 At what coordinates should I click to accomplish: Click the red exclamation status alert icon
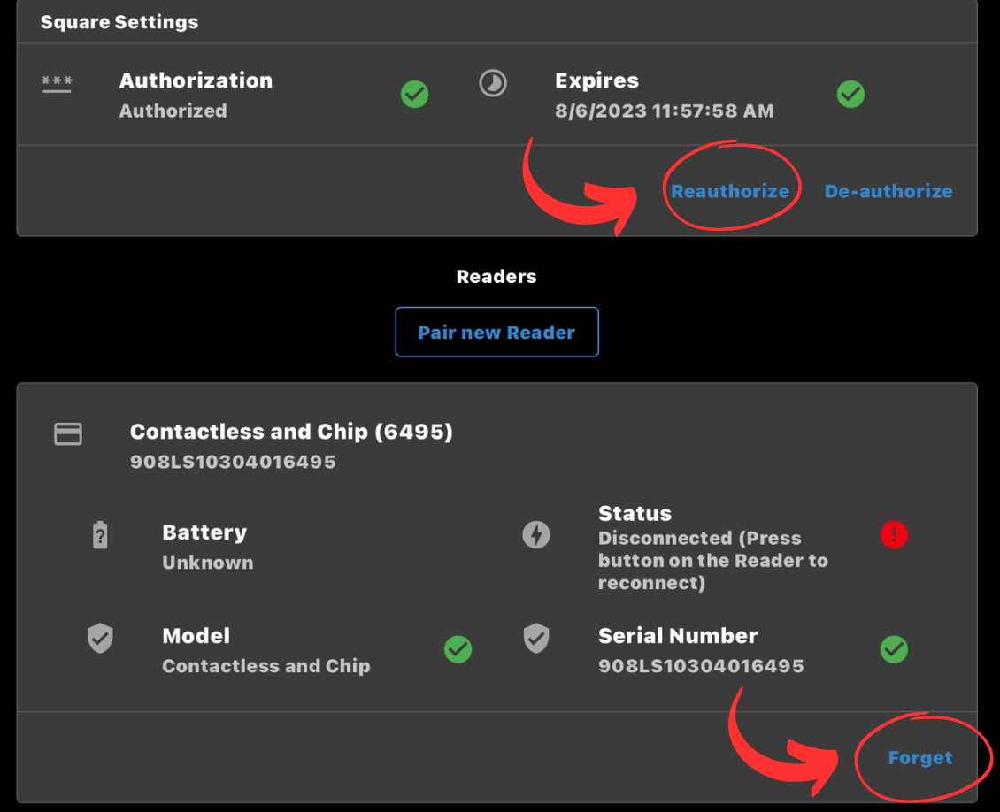pos(894,535)
